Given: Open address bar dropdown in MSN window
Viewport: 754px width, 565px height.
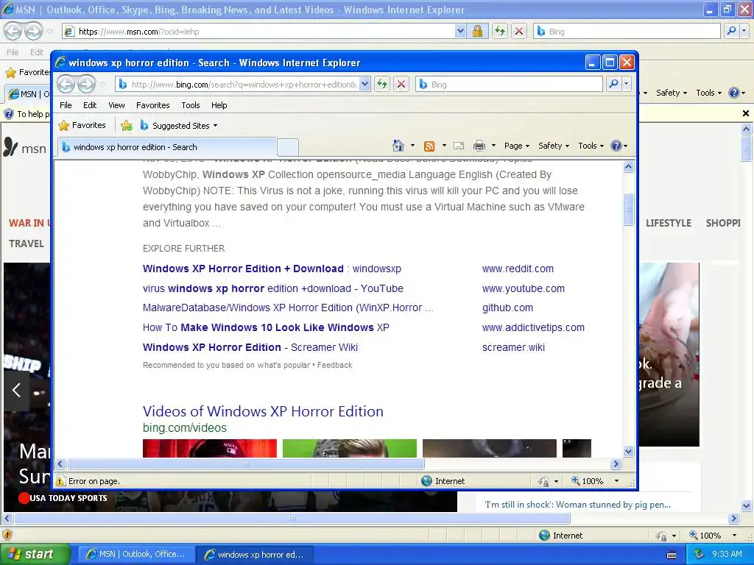Looking at the screenshot, I should click(x=460, y=31).
